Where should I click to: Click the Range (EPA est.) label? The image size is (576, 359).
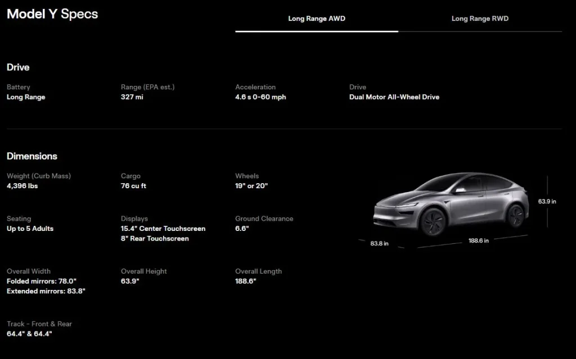(x=148, y=87)
